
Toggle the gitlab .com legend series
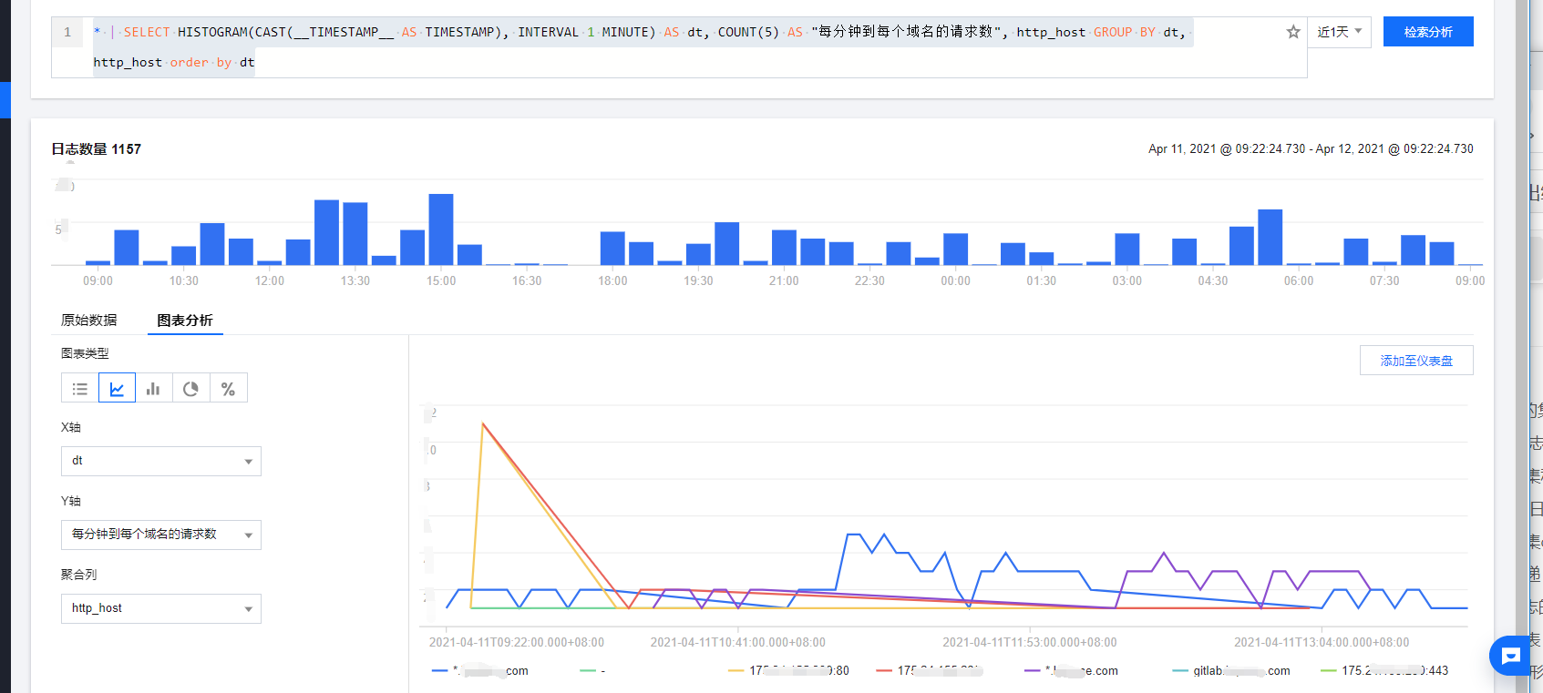(x=1231, y=671)
